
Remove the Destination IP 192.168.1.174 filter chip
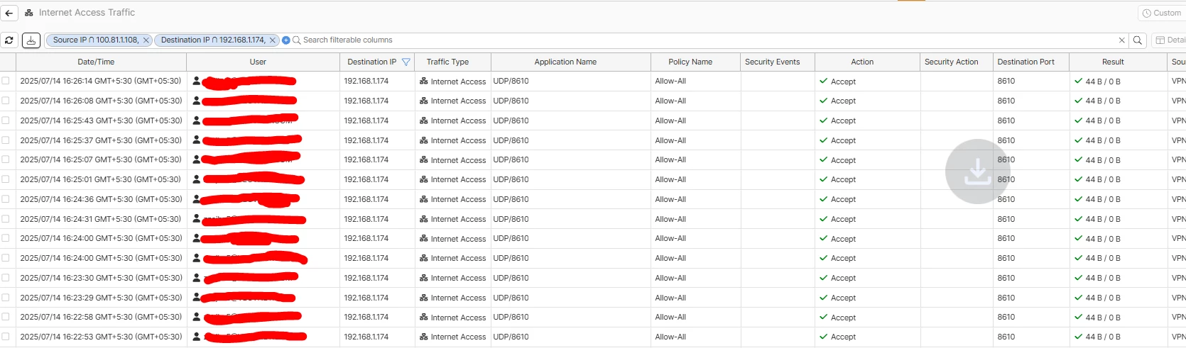click(272, 40)
